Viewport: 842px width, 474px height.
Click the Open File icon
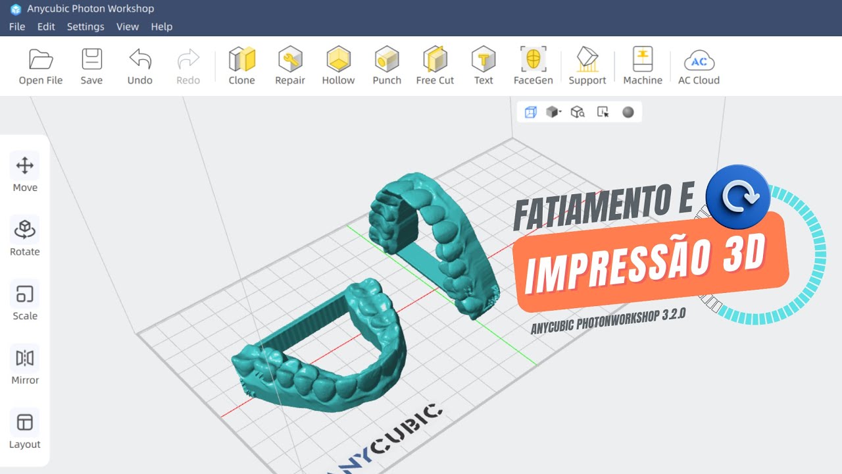[41, 59]
